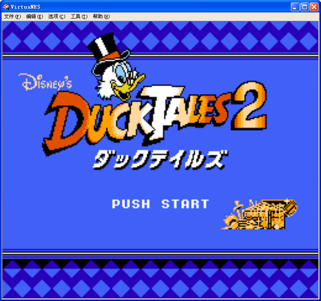
Task: Click the VirtuaNES title bar text
Action: click(x=26, y=7)
